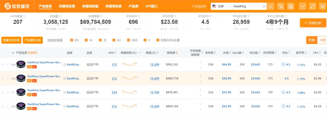Uncheck the AC type filter
The height and width of the screenshot is (113, 327).
[114, 40]
